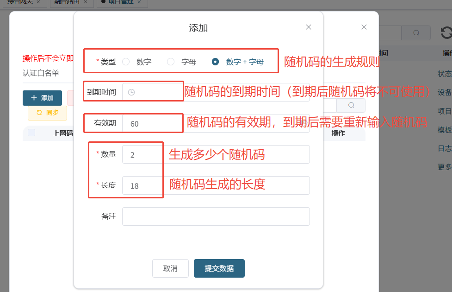Click the search icon beside the table filter
452x292 pixels.
tap(351, 105)
